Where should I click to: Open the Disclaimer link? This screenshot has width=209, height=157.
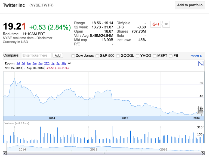tap(46, 38)
